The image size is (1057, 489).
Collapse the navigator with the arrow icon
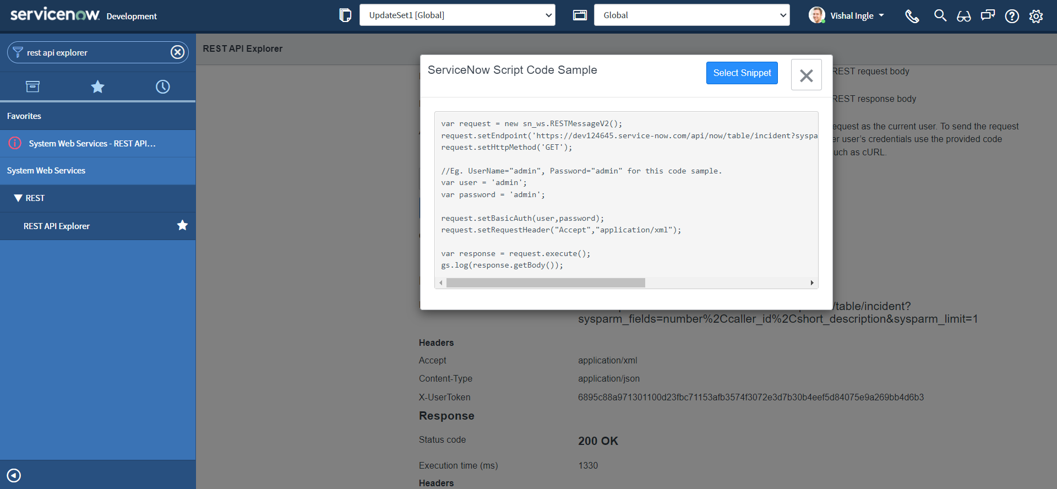tap(14, 475)
